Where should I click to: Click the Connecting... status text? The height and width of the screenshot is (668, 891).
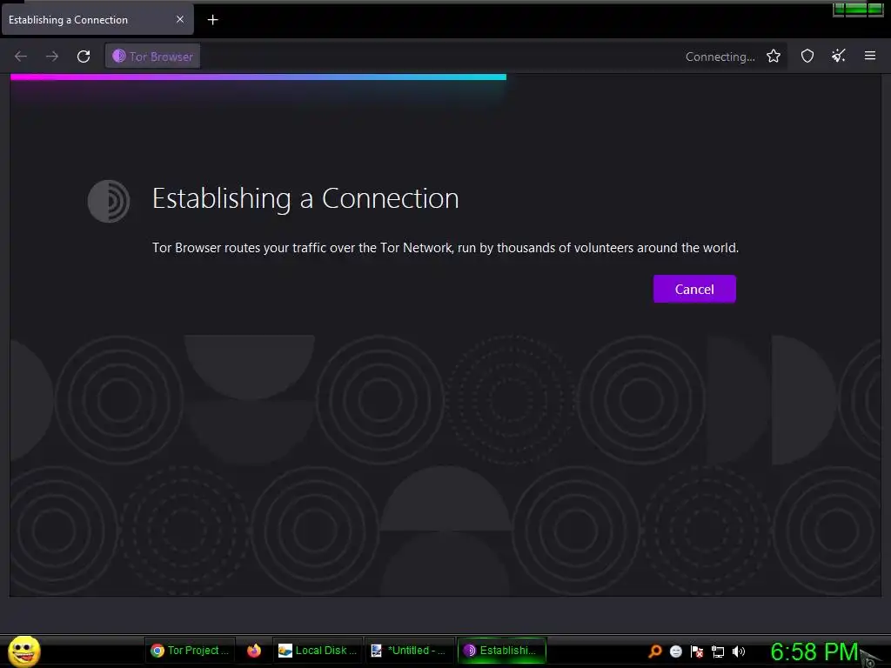click(x=720, y=57)
